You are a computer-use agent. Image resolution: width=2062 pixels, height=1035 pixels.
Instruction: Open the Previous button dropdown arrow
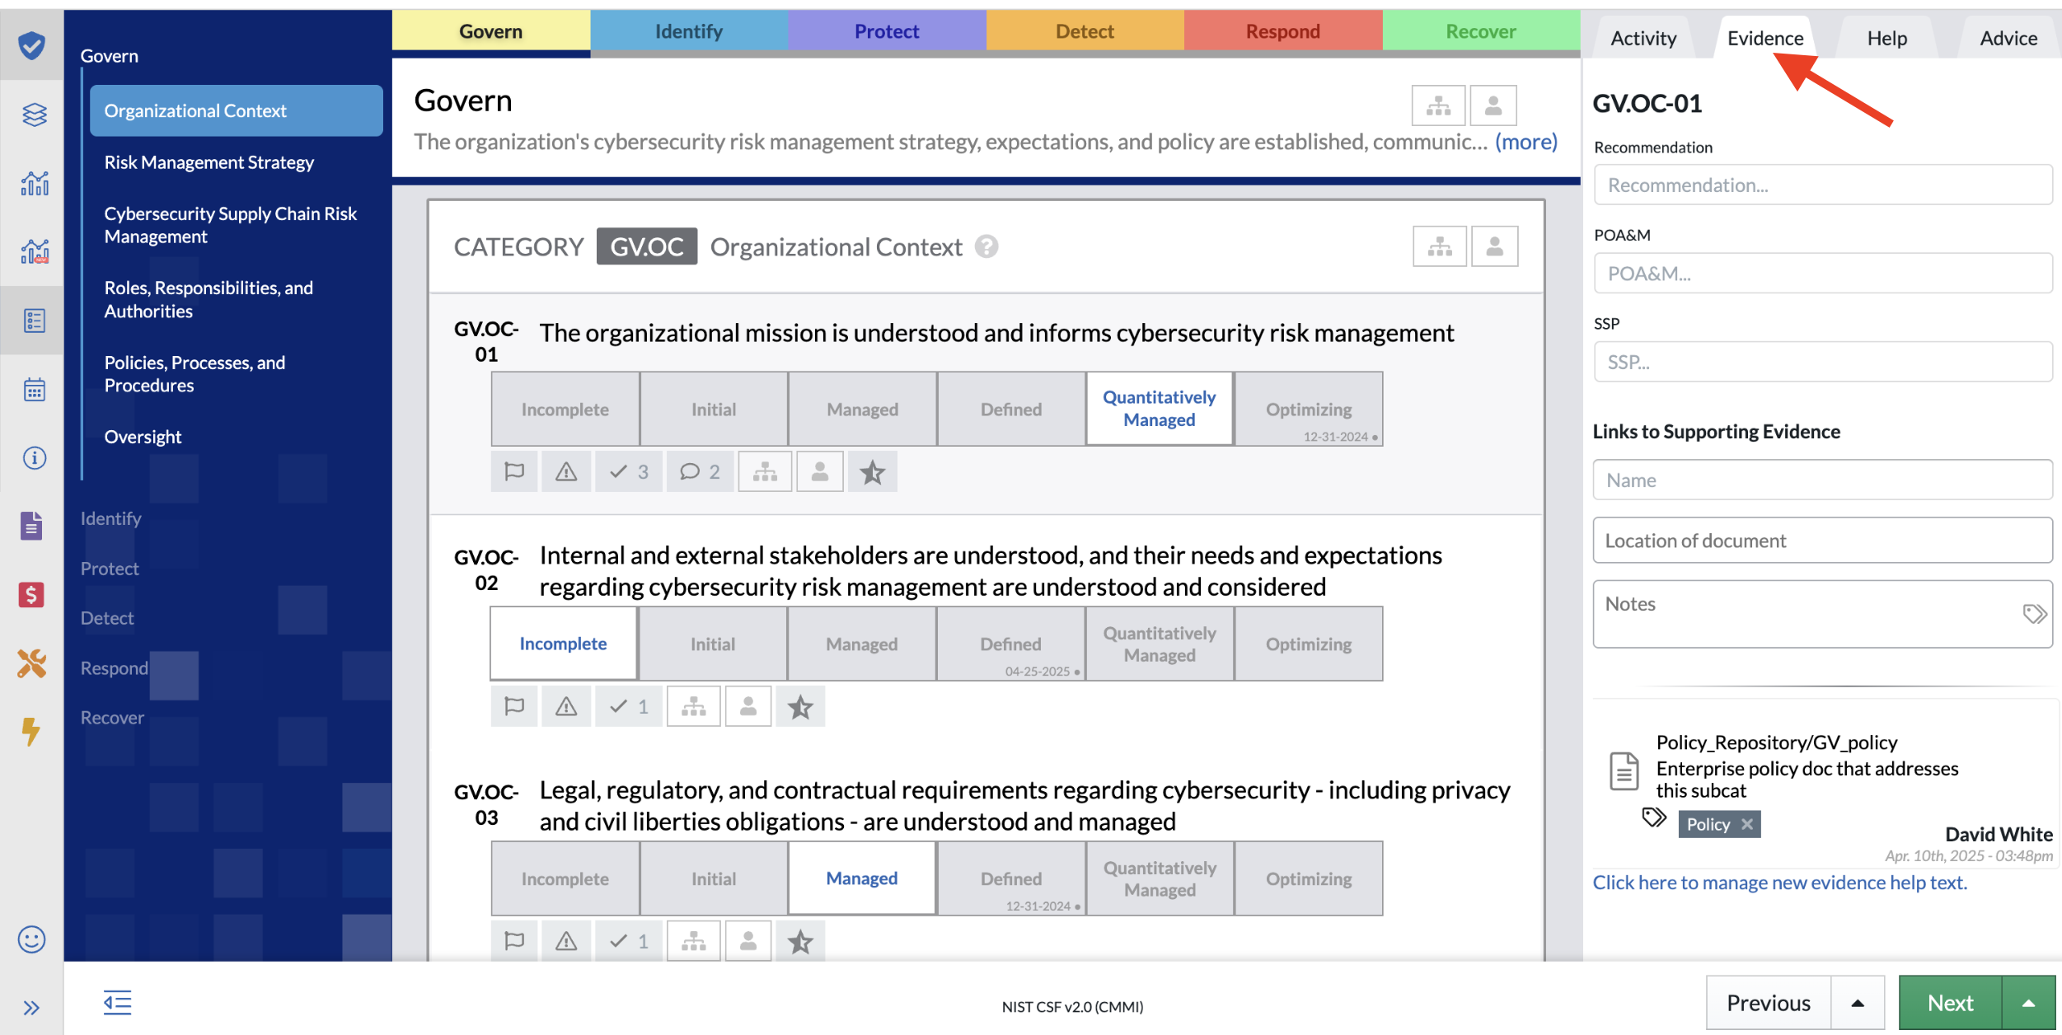click(1858, 1003)
